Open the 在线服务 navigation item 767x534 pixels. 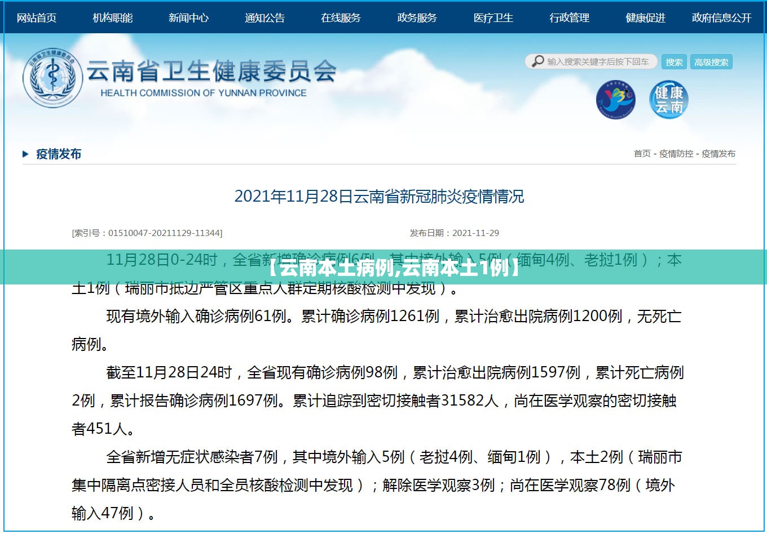click(x=341, y=18)
